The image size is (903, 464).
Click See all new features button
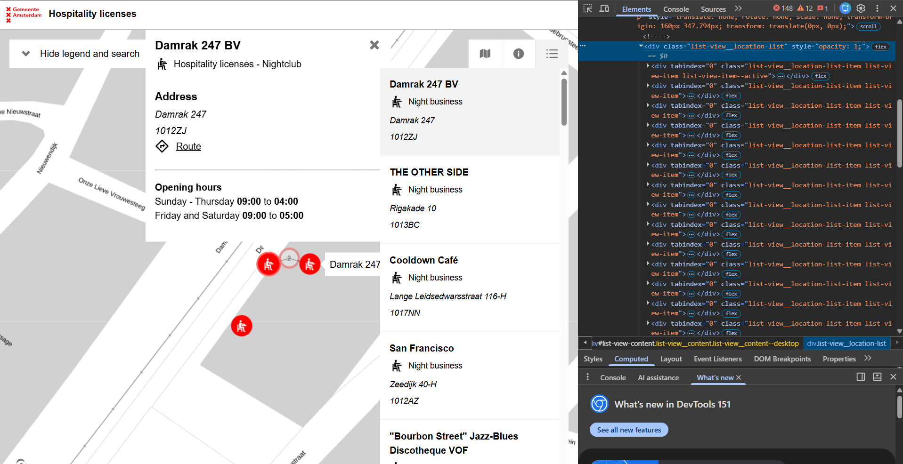(x=629, y=430)
